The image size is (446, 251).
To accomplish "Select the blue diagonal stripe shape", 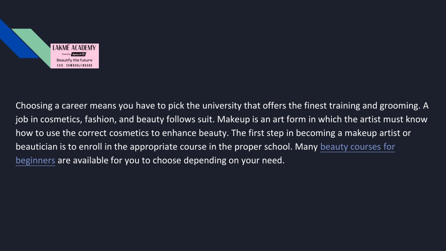I will point(17,40).
